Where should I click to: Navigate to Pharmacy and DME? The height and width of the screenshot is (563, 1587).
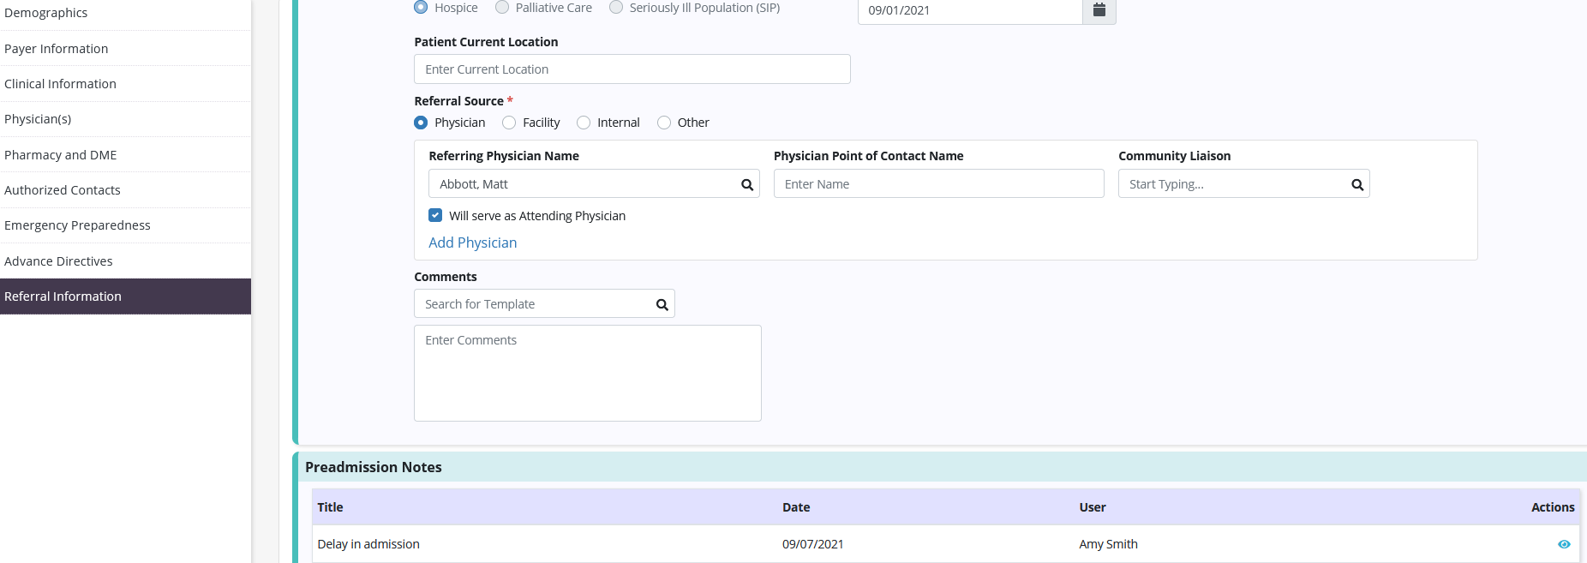61,155
